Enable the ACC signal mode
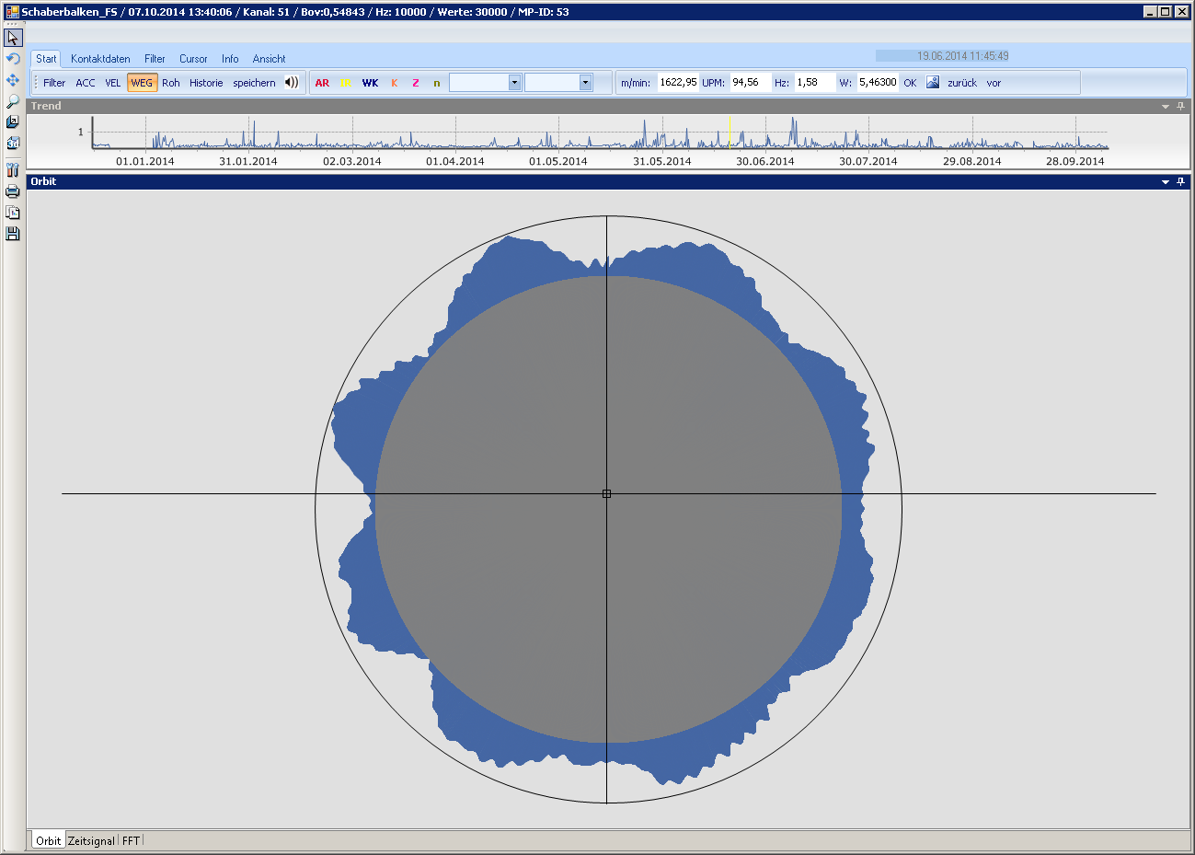 (86, 83)
